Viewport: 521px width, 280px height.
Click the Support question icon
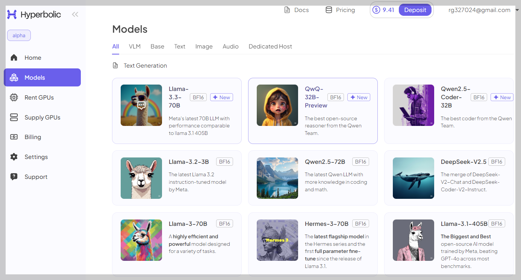coord(14,177)
